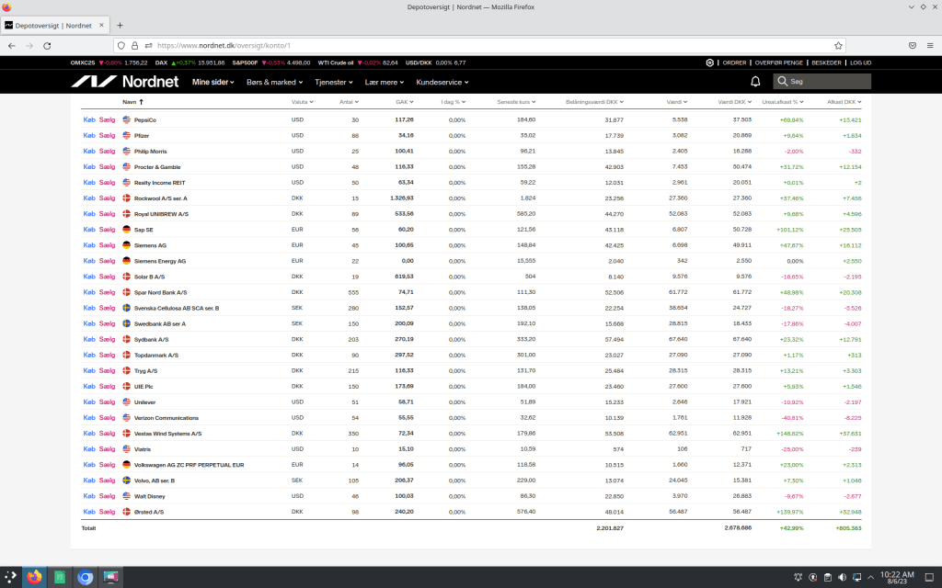
Task: Open the Firefox hamburger menu
Action: (930, 45)
